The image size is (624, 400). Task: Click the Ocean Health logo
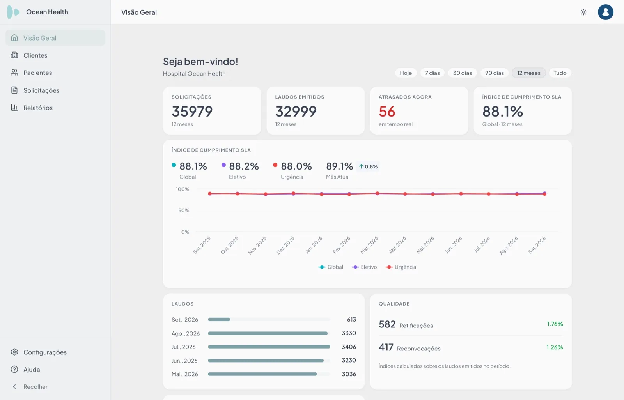pos(13,12)
